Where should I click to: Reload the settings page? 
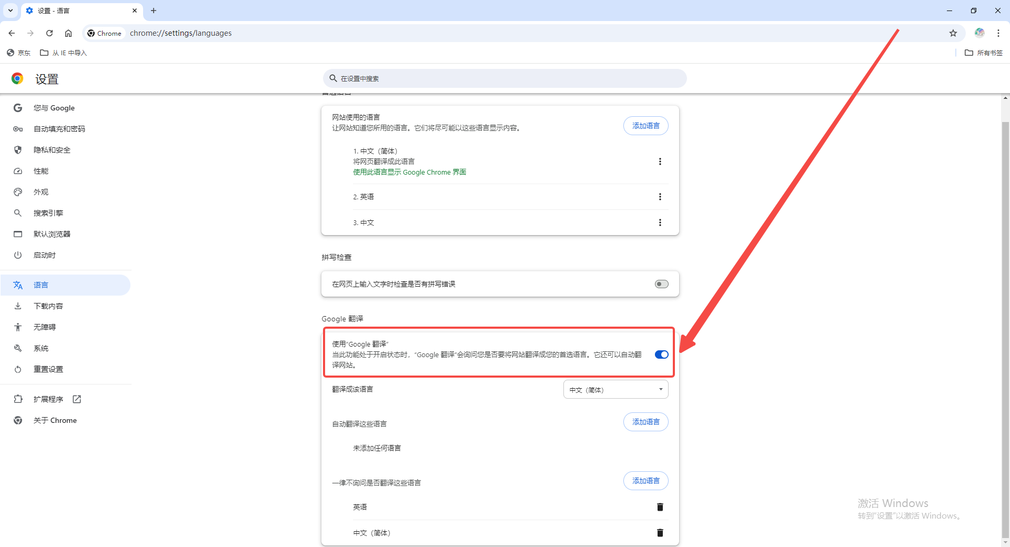pyautogui.click(x=49, y=33)
